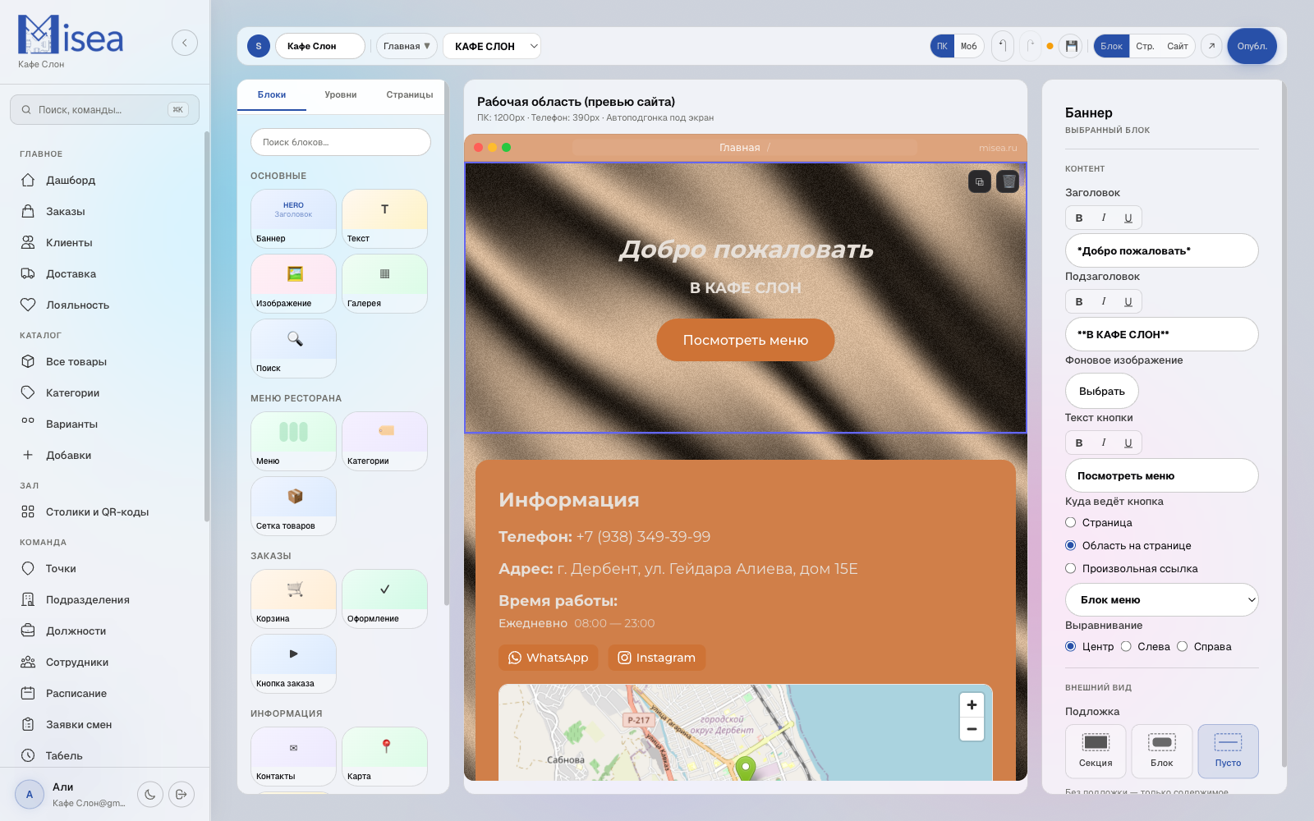The width and height of the screenshot is (1314, 821).
Task: Click the save floppy disk icon
Action: pos(1071,46)
